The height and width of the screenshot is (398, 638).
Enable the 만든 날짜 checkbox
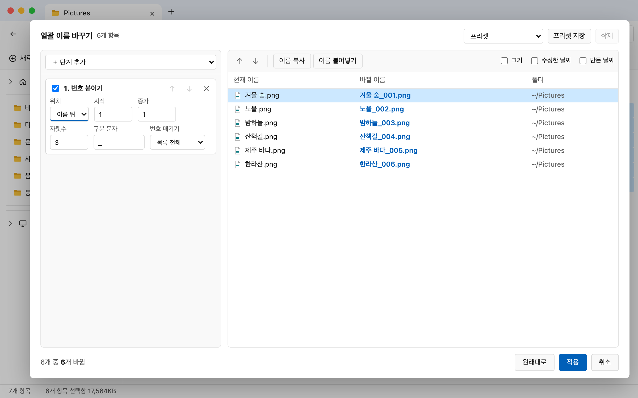click(583, 61)
